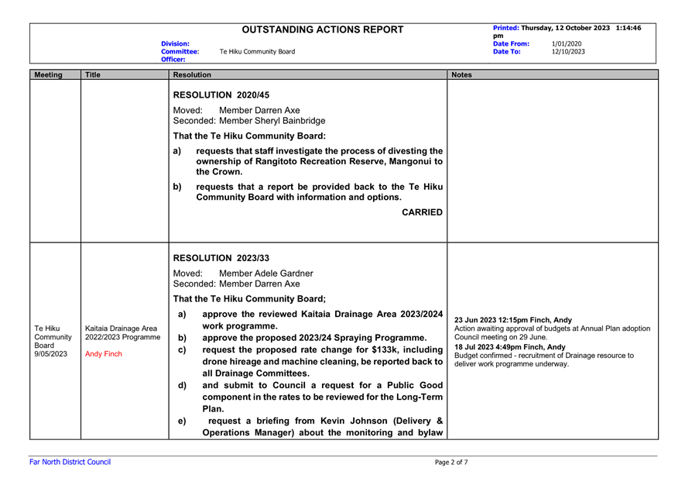The image size is (685, 485).
Task: Click the Division label
Action: tap(176, 44)
